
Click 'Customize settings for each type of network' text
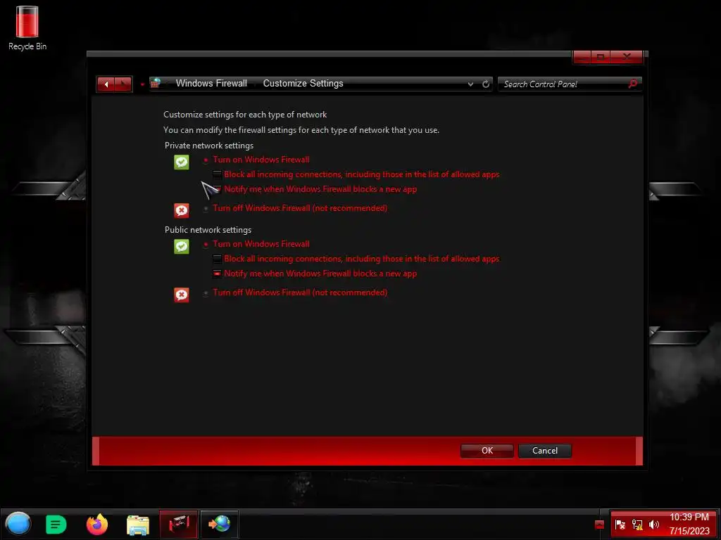245,115
